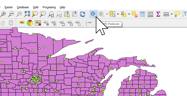
Task: Open the Database menu
Action: (23, 7)
